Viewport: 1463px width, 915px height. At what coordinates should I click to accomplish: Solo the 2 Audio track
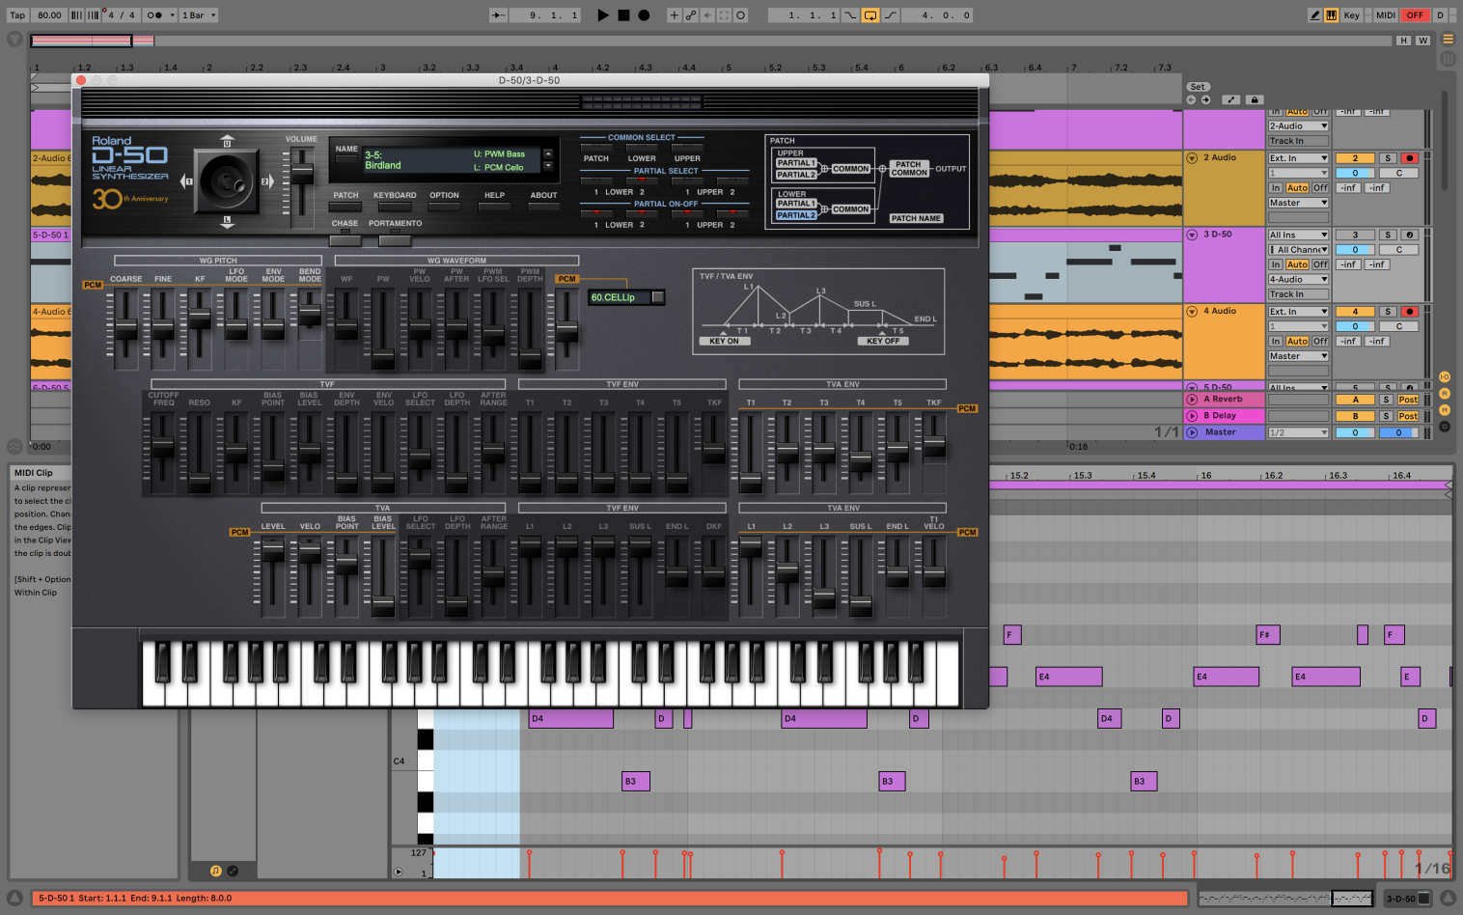(1387, 158)
